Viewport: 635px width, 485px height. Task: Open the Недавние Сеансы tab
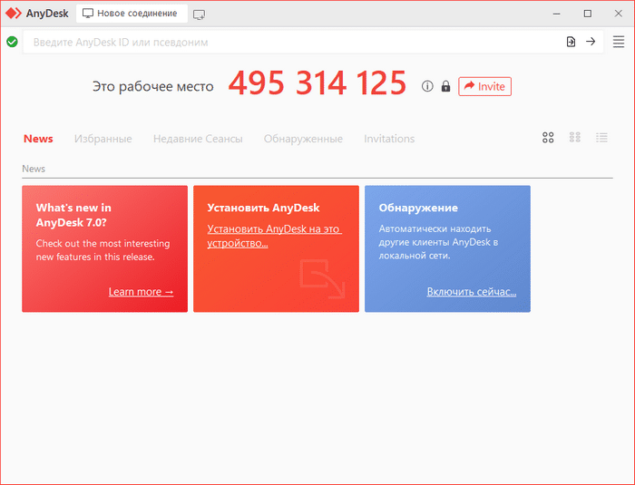point(198,139)
